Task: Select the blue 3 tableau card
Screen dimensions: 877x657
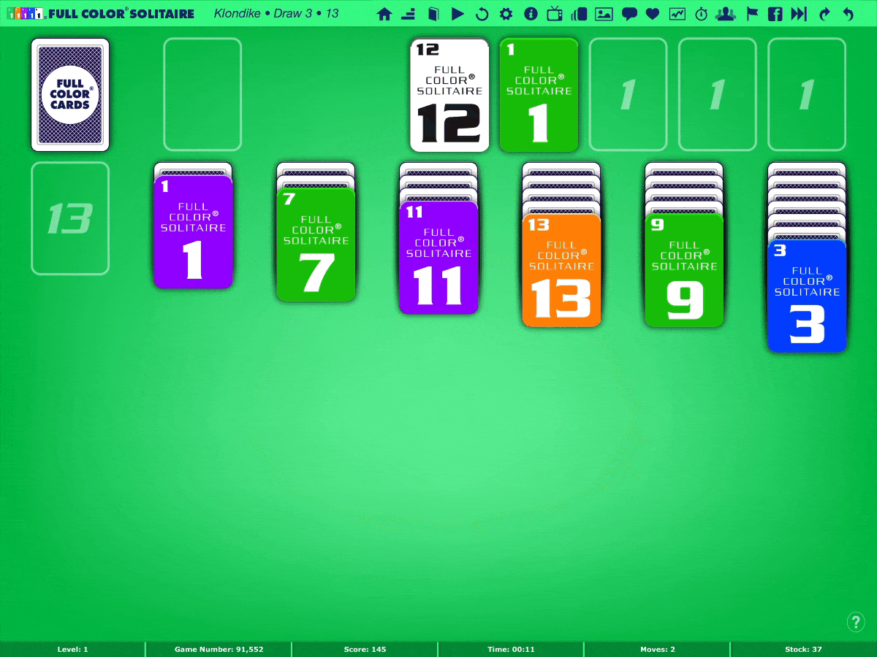Action: click(807, 296)
